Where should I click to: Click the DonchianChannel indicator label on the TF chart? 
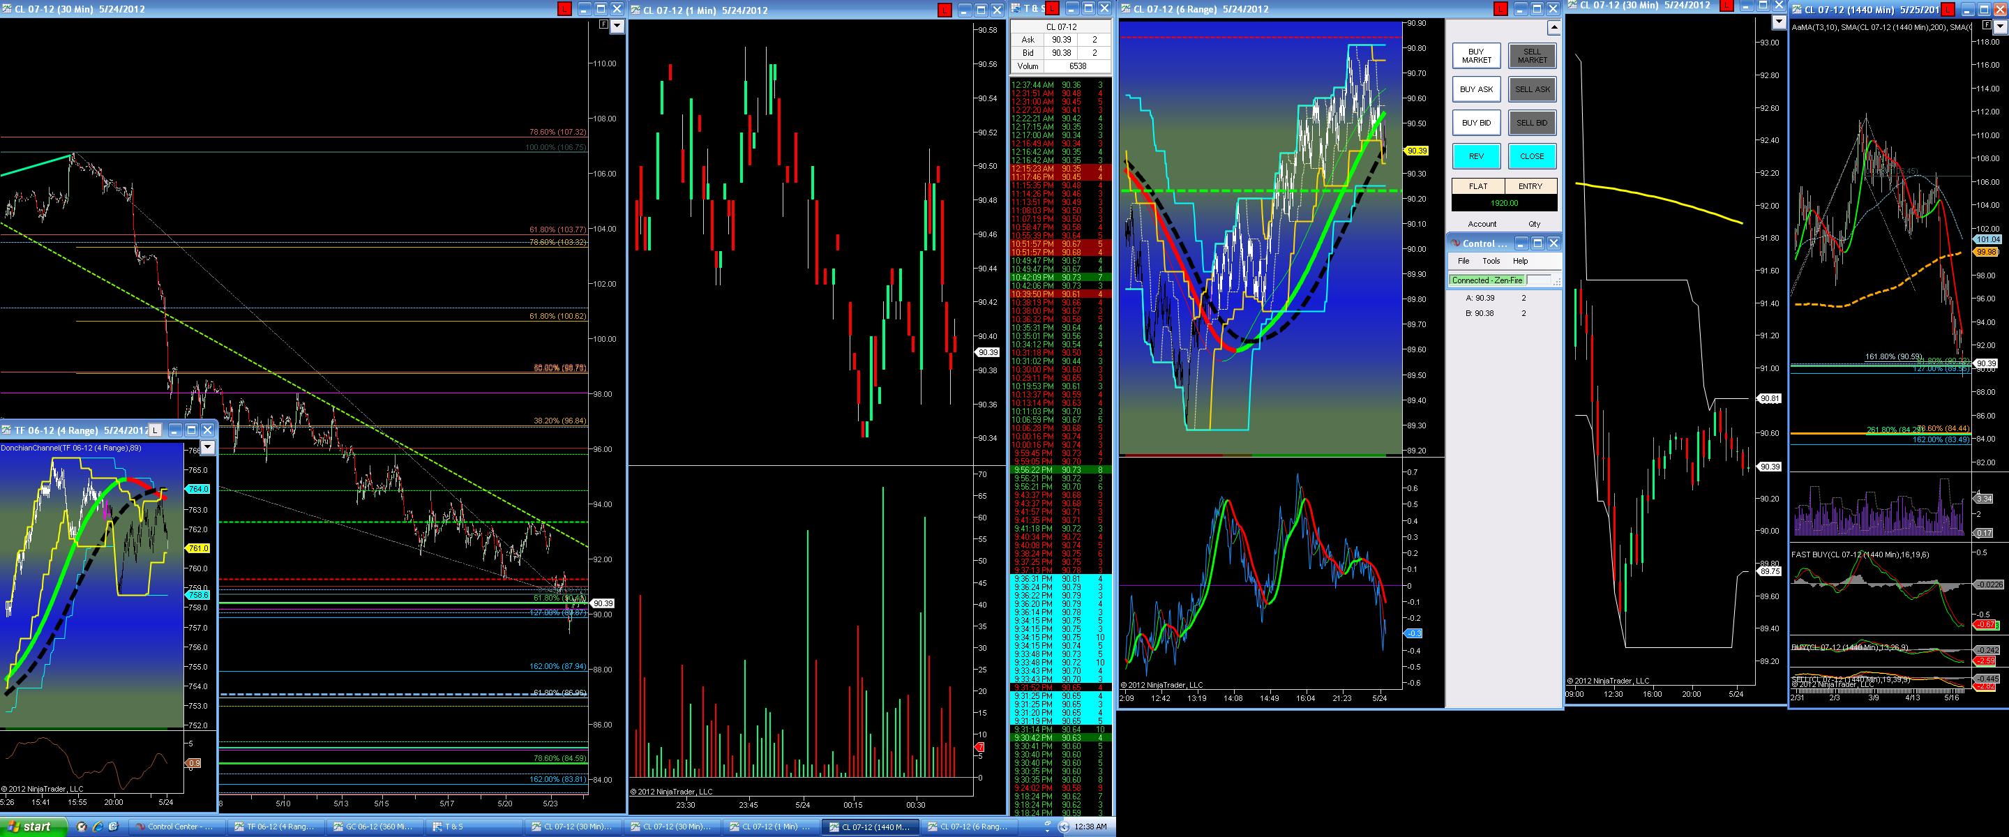pyautogui.click(x=71, y=448)
